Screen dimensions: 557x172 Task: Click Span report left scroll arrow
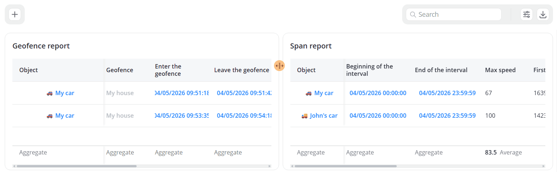coord(292,166)
